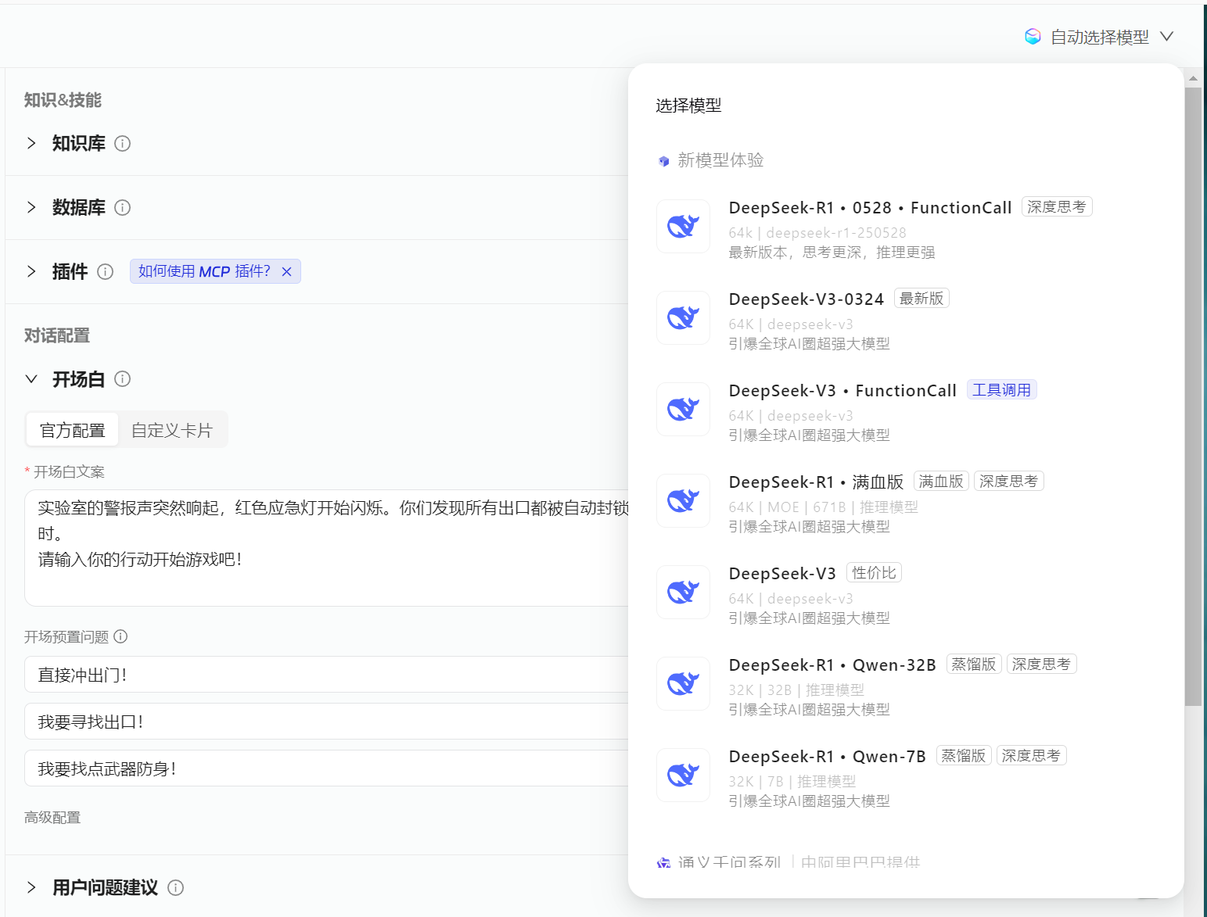This screenshot has height=917, width=1207.
Task: Click text 32K | 7B | 推理模型
Action: [x=792, y=782]
